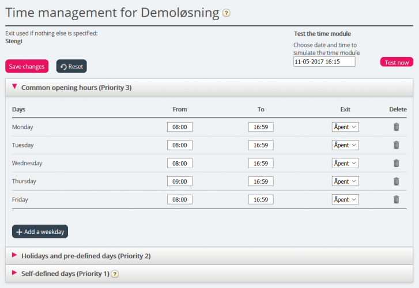Open Thursday Exit dropdown
Image resolution: width=419 pixels, height=288 pixels.
[x=345, y=181]
